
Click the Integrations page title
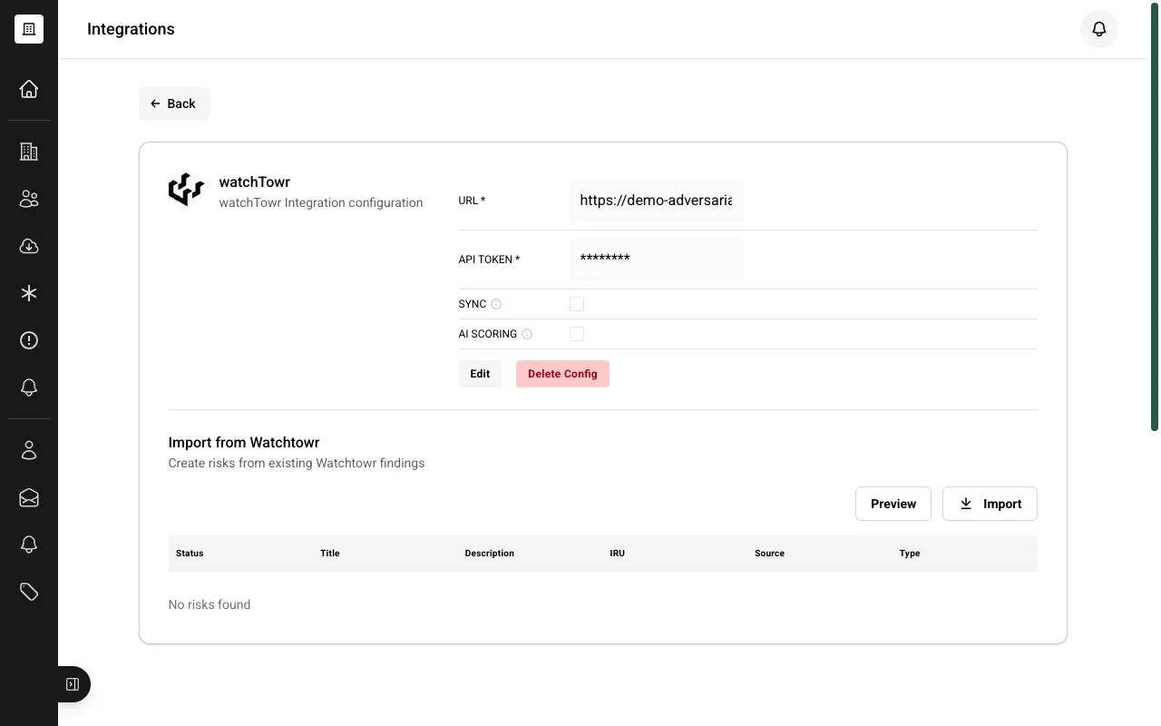[x=131, y=29]
